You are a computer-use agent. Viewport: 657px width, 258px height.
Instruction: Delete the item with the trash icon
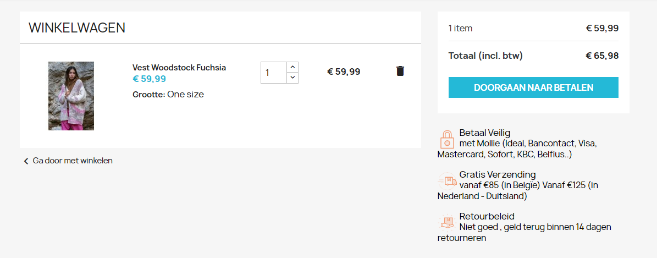pyautogui.click(x=400, y=71)
